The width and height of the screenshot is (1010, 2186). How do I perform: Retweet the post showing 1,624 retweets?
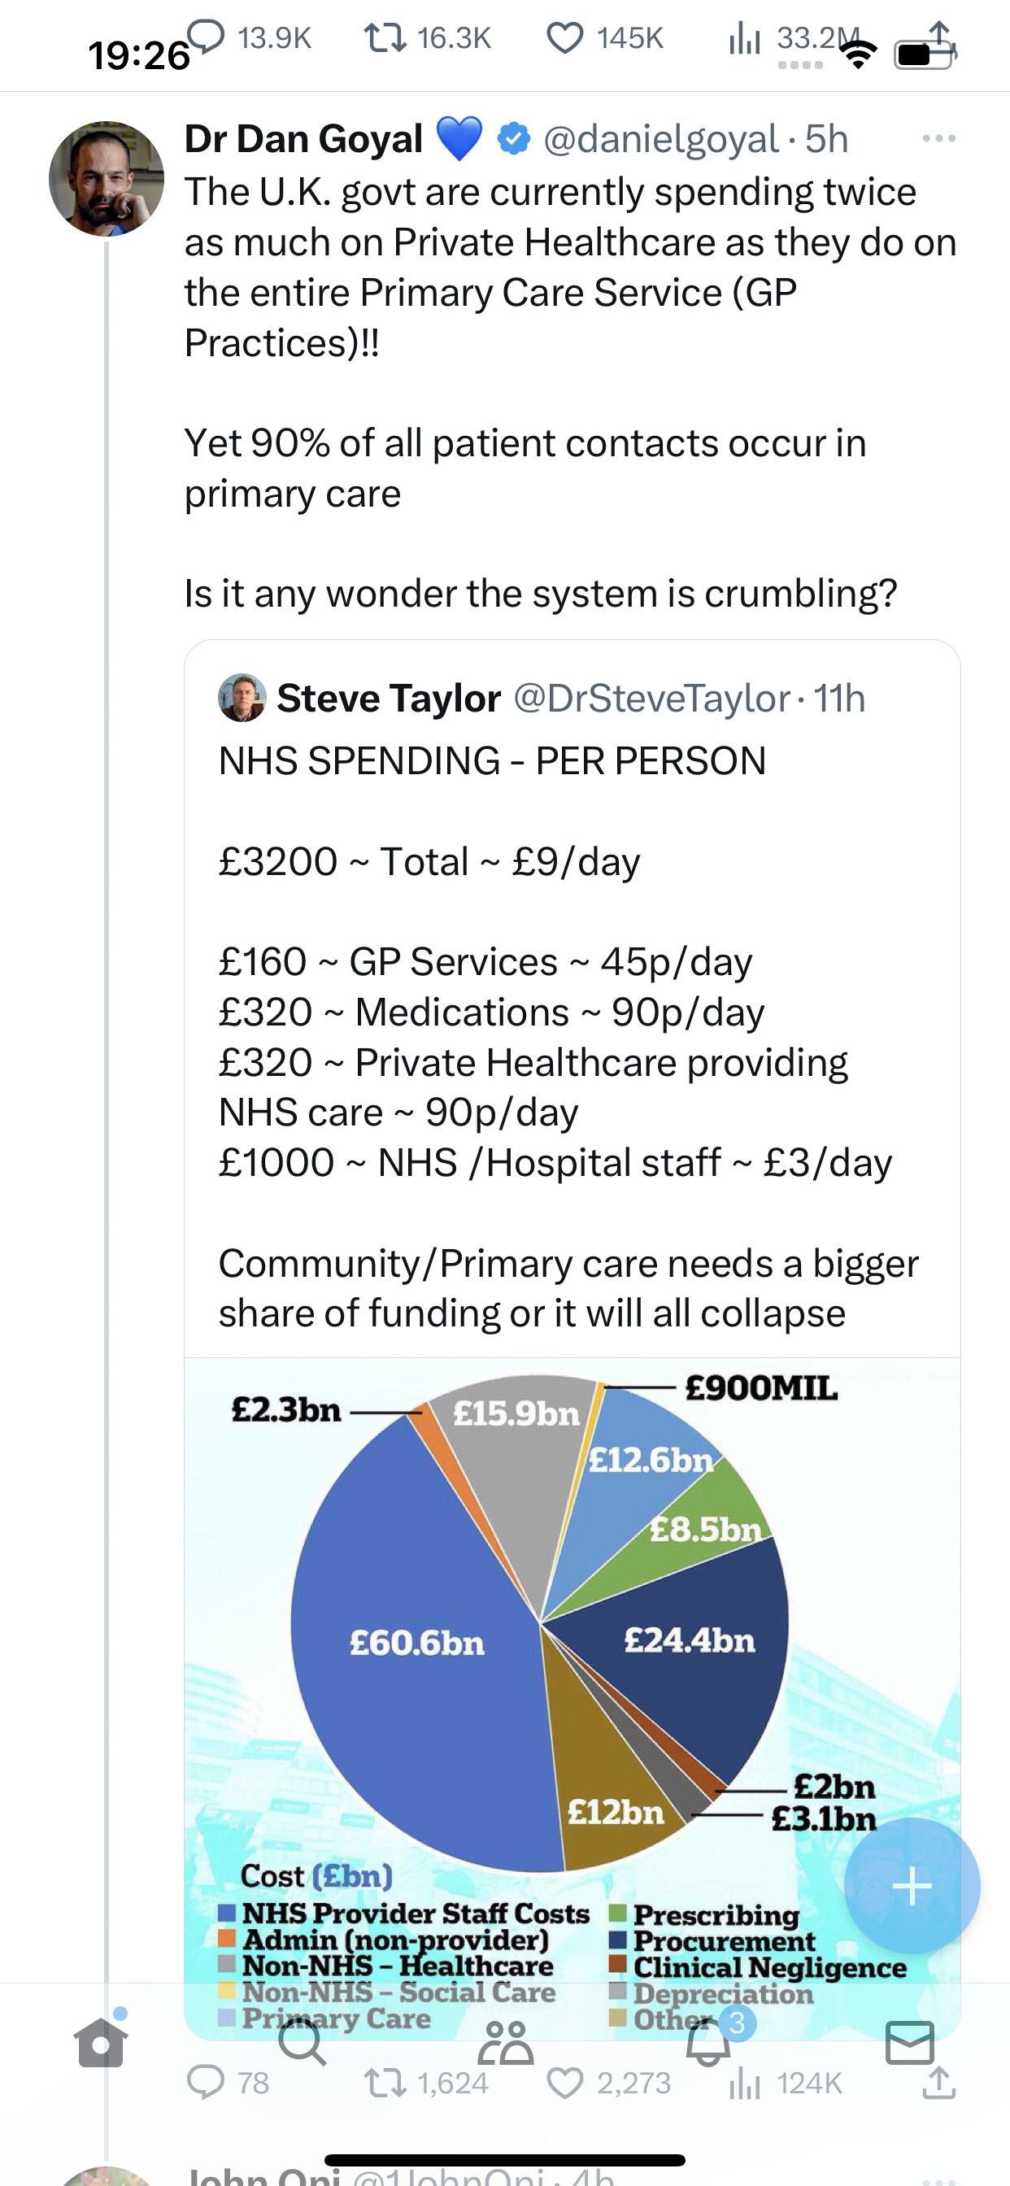[385, 2083]
